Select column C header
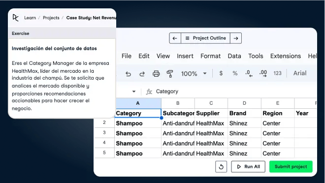325x183 pixels. coord(211,103)
